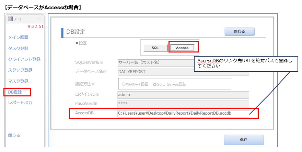The width and height of the screenshot is (302, 152).
Task: Open タスク登録 menu link
Action: tap(18, 48)
